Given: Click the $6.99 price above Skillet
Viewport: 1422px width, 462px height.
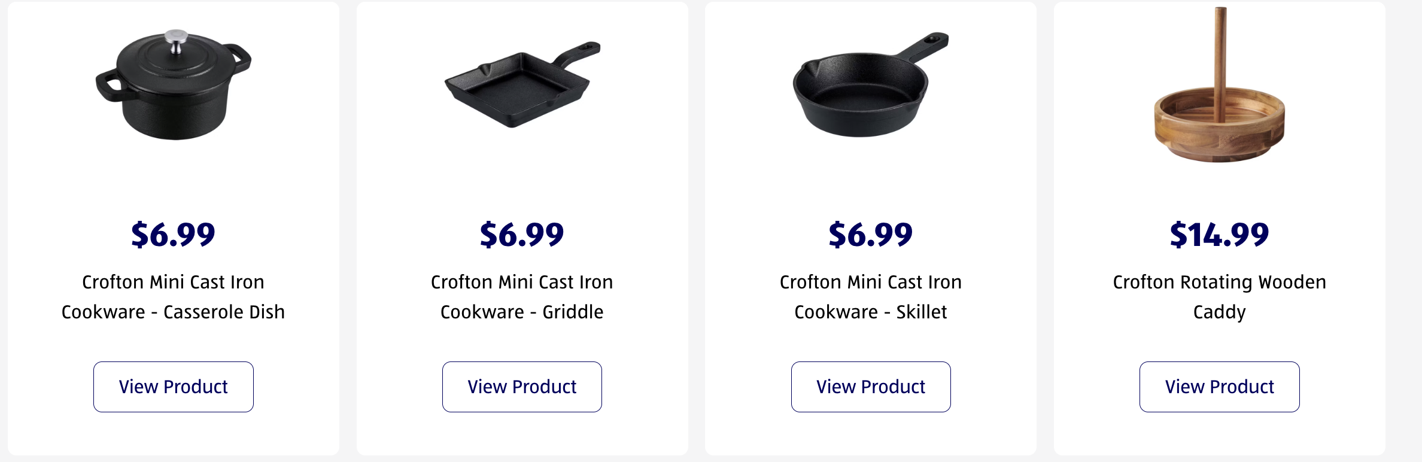Looking at the screenshot, I should click(x=871, y=234).
